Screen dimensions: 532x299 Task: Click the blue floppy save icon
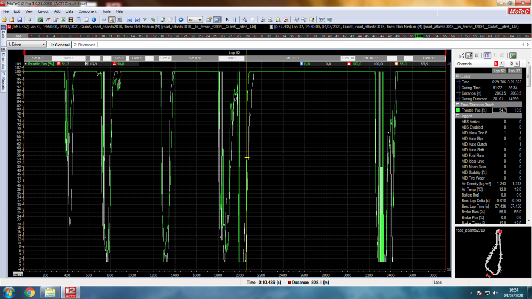click(19, 20)
